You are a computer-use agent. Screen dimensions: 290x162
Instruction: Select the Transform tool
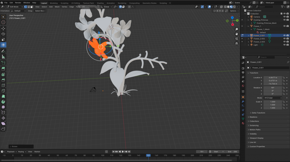[x=3, y=45]
